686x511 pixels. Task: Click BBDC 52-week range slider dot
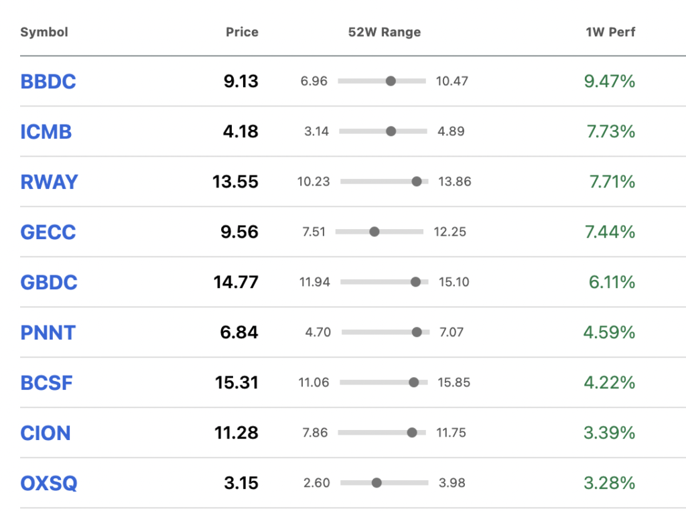(x=391, y=81)
